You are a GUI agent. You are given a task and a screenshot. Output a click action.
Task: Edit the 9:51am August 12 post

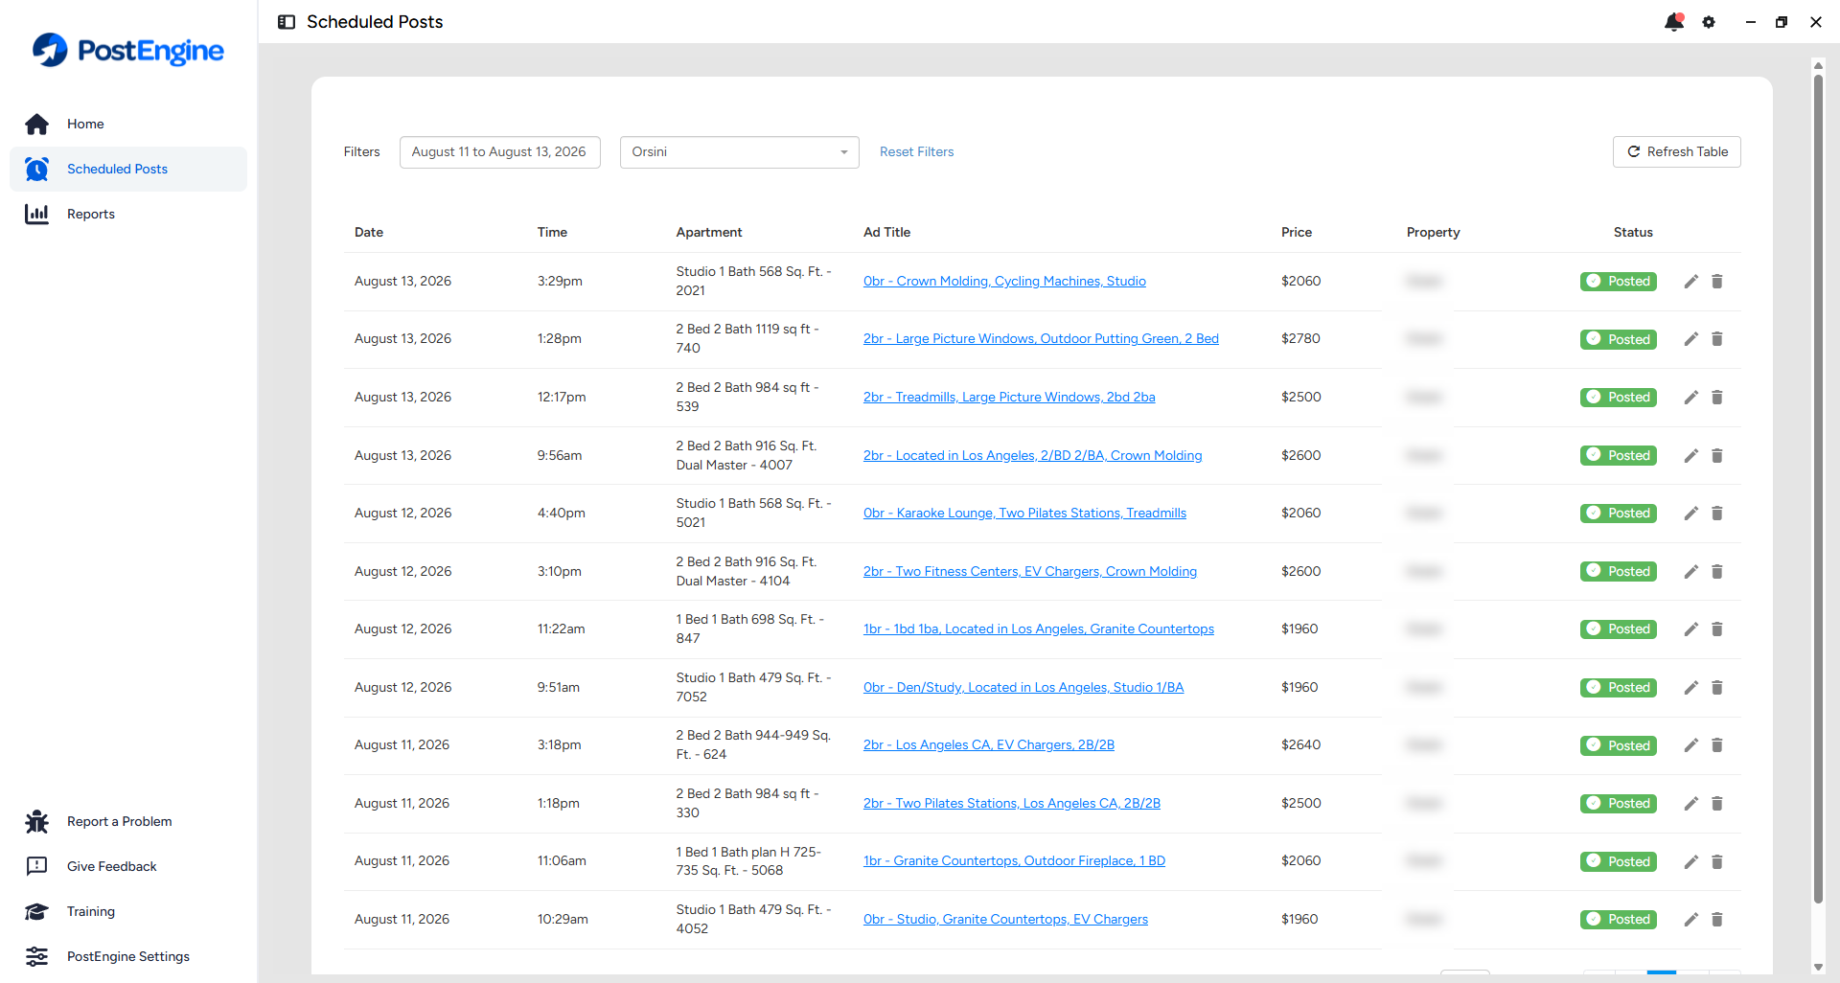1691,688
